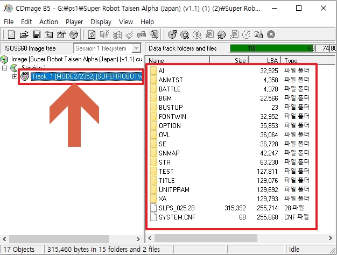
Task: Click the disc with music note icon
Action: (x=222, y=34)
